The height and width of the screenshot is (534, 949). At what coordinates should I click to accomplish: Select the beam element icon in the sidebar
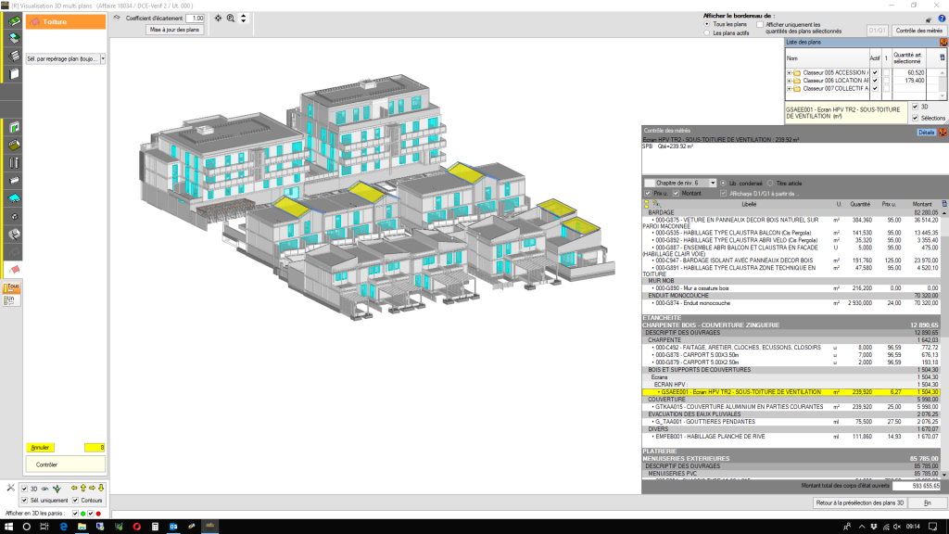coord(14,181)
